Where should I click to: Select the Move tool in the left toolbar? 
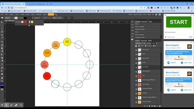tap(2, 22)
